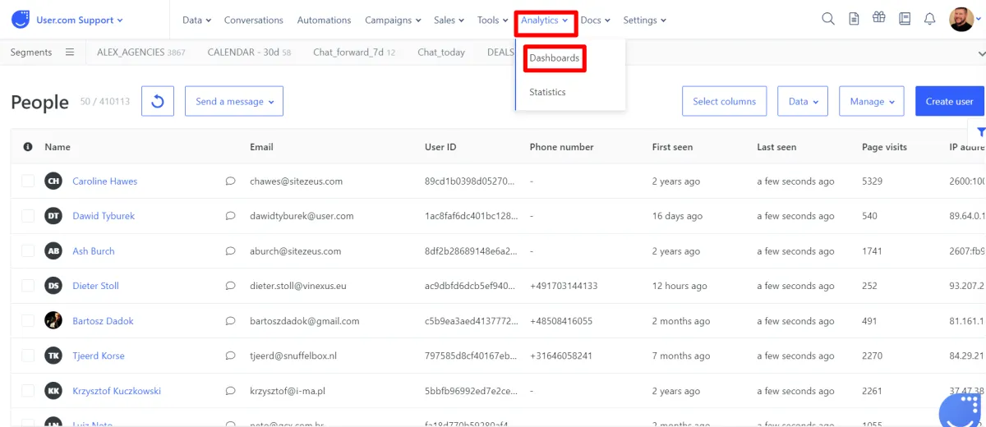Open the notifications bell
This screenshot has height=427, width=986.
[x=929, y=19]
